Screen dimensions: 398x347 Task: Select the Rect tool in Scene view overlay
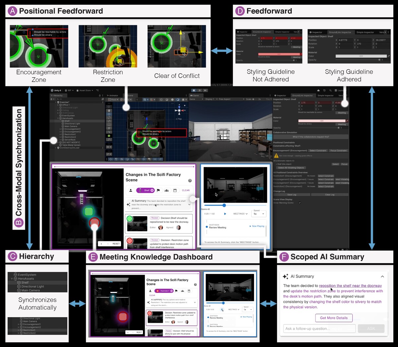click(x=109, y=125)
